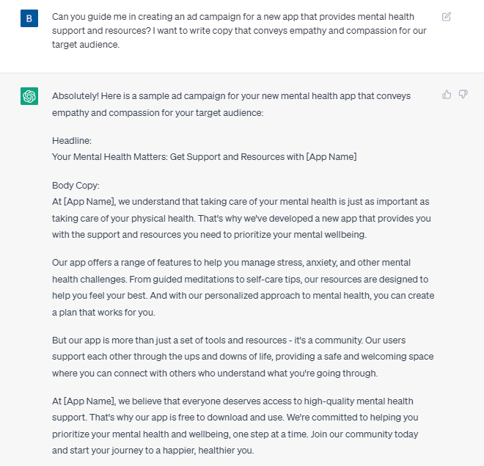Click the [App Name] placeholder in the headline

point(331,157)
